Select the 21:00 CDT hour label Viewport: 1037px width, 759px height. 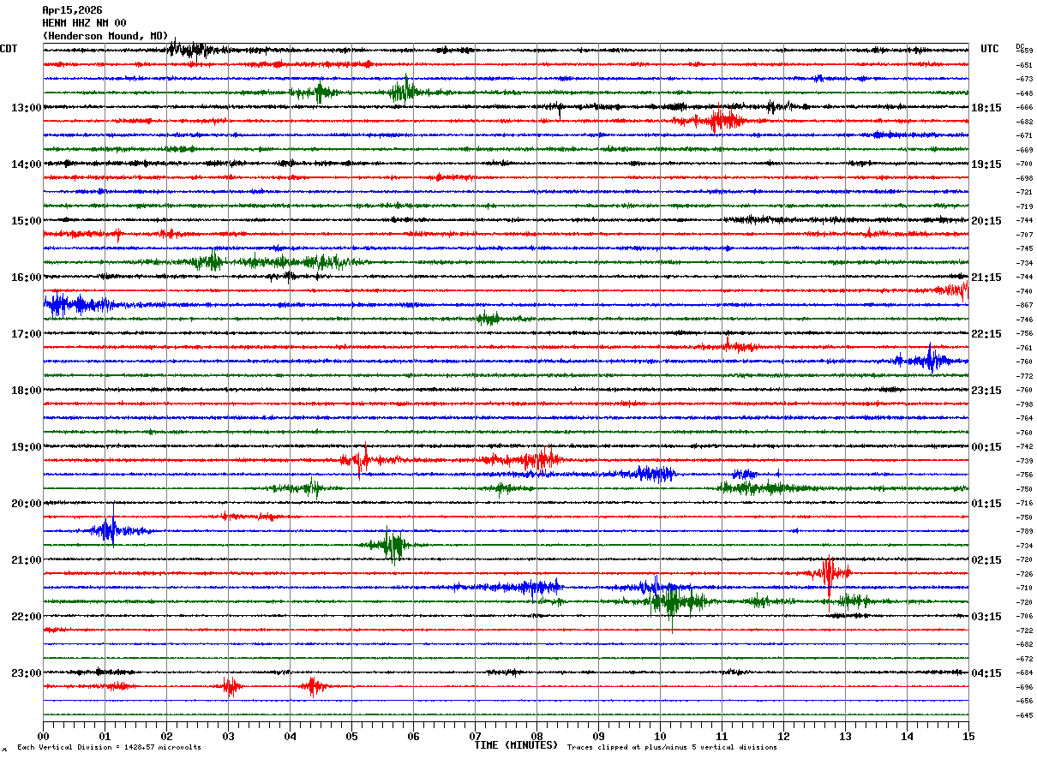(x=26, y=560)
